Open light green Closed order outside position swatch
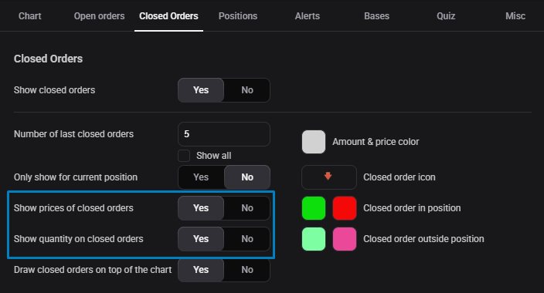The image size is (544, 293). click(314, 239)
